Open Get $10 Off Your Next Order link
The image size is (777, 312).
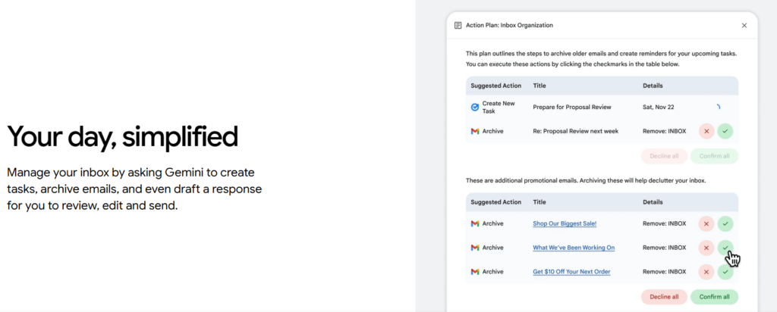[571, 272]
